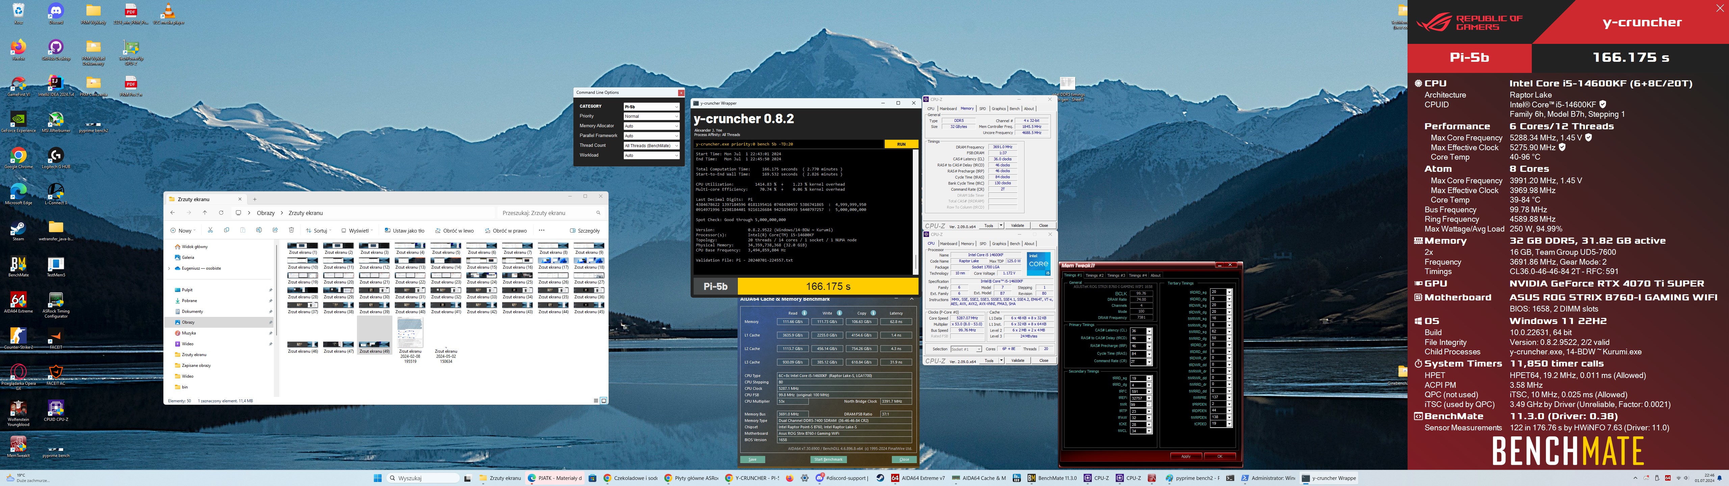The height and width of the screenshot is (486, 1729).
Task: Expand the Nowy dropdown in File Explorer
Action: click(x=183, y=230)
